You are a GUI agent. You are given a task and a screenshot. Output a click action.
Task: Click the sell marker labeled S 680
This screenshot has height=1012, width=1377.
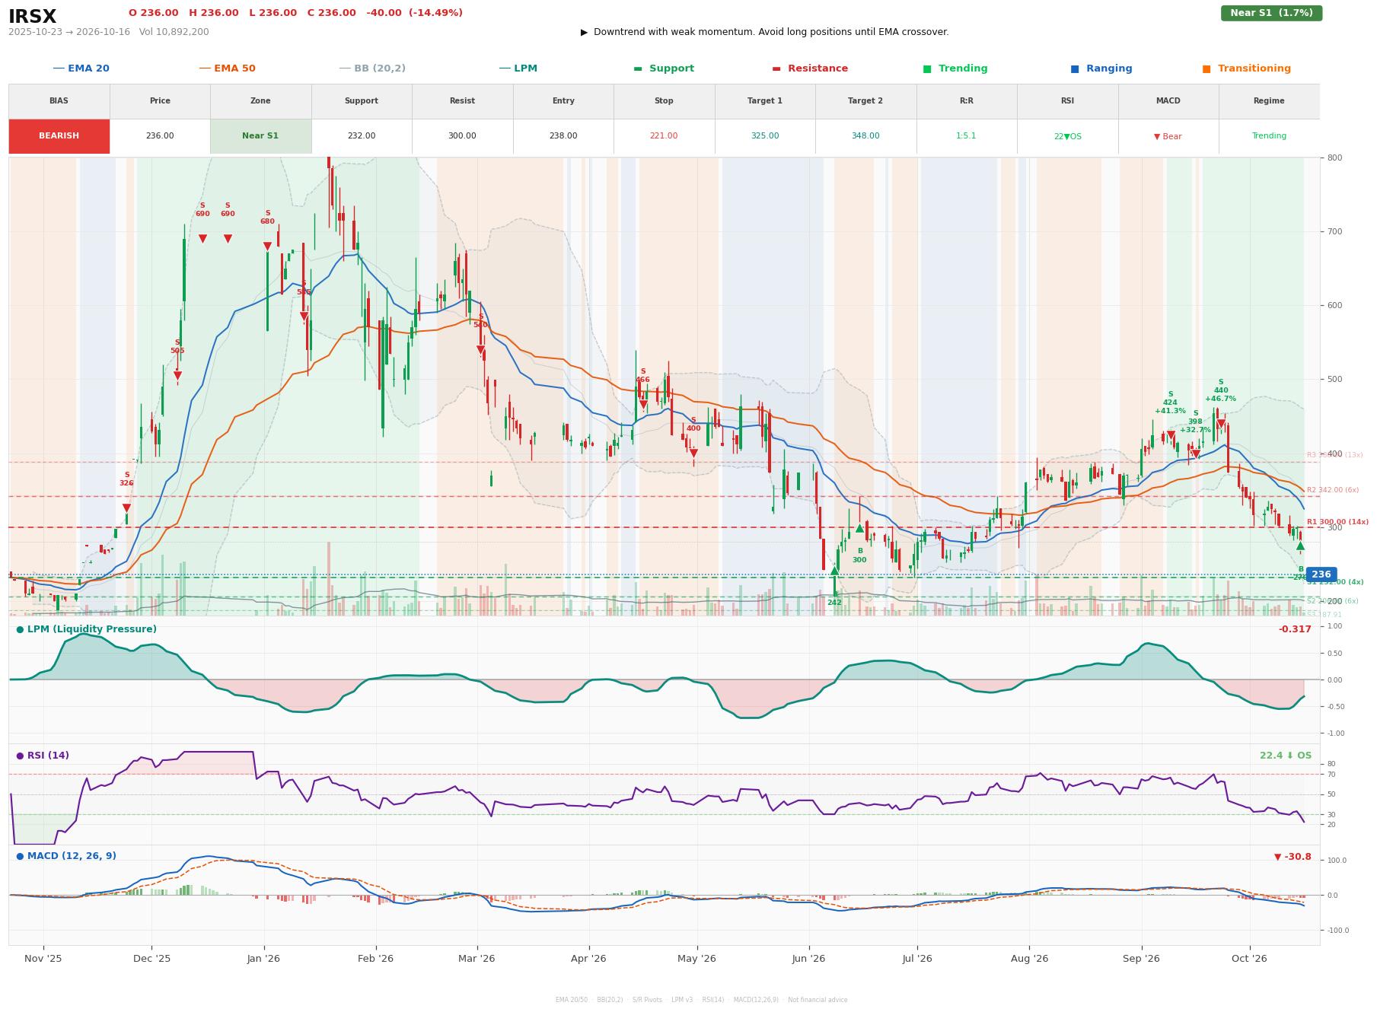point(267,247)
